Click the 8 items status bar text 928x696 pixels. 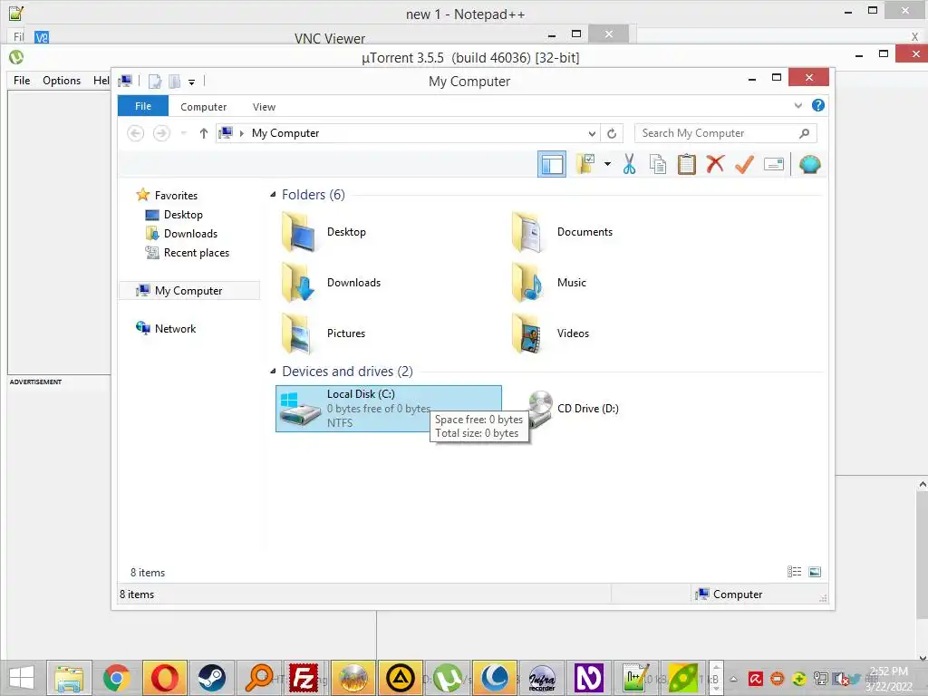point(137,594)
